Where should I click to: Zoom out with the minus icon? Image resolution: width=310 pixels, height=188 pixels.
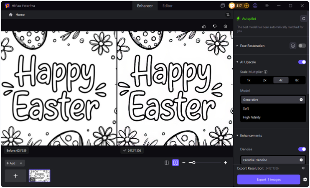click(x=184, y=163)
